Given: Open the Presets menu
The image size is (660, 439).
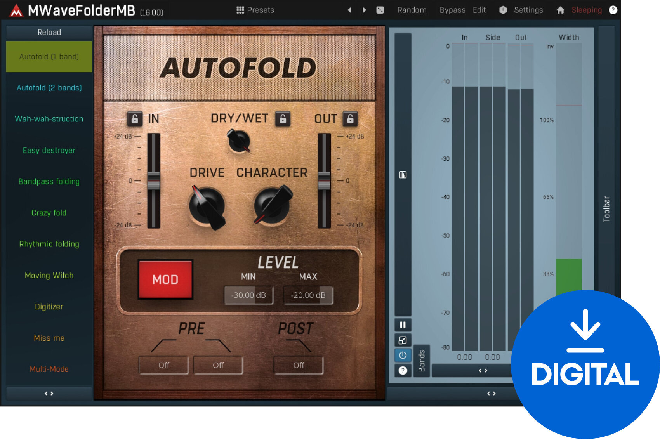Looking at the screenshot, I should point(256,10).
